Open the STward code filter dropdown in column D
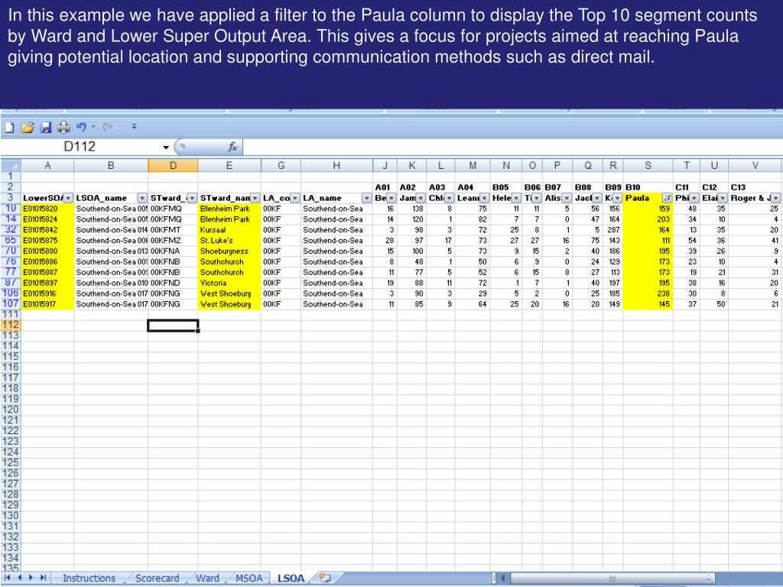Viewport: 783px width, 587px height. pyautogui.click(x=192, y=198)
